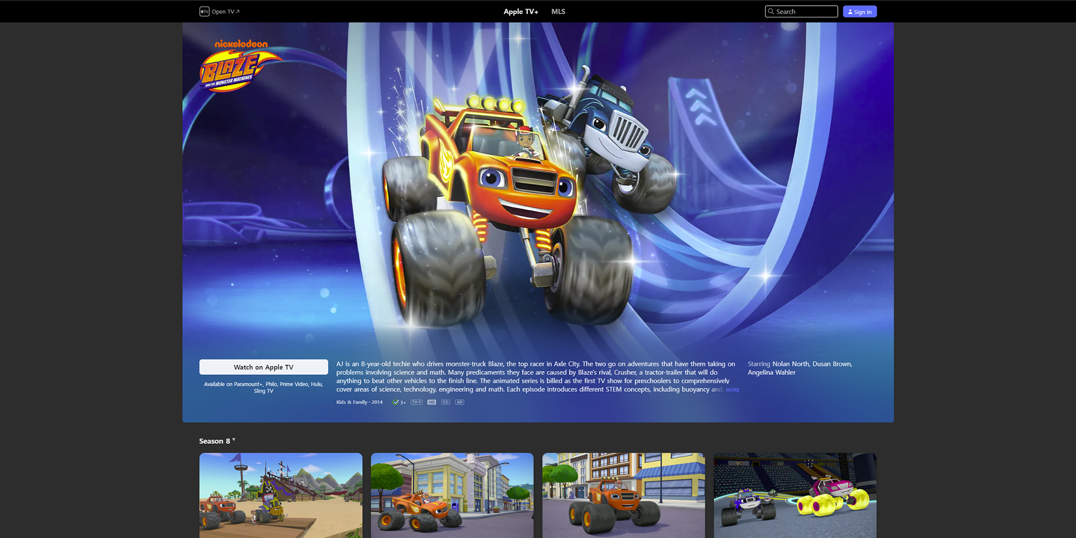Focus the Search input field
Screen dimensions: 1076x538
point(801,11)
